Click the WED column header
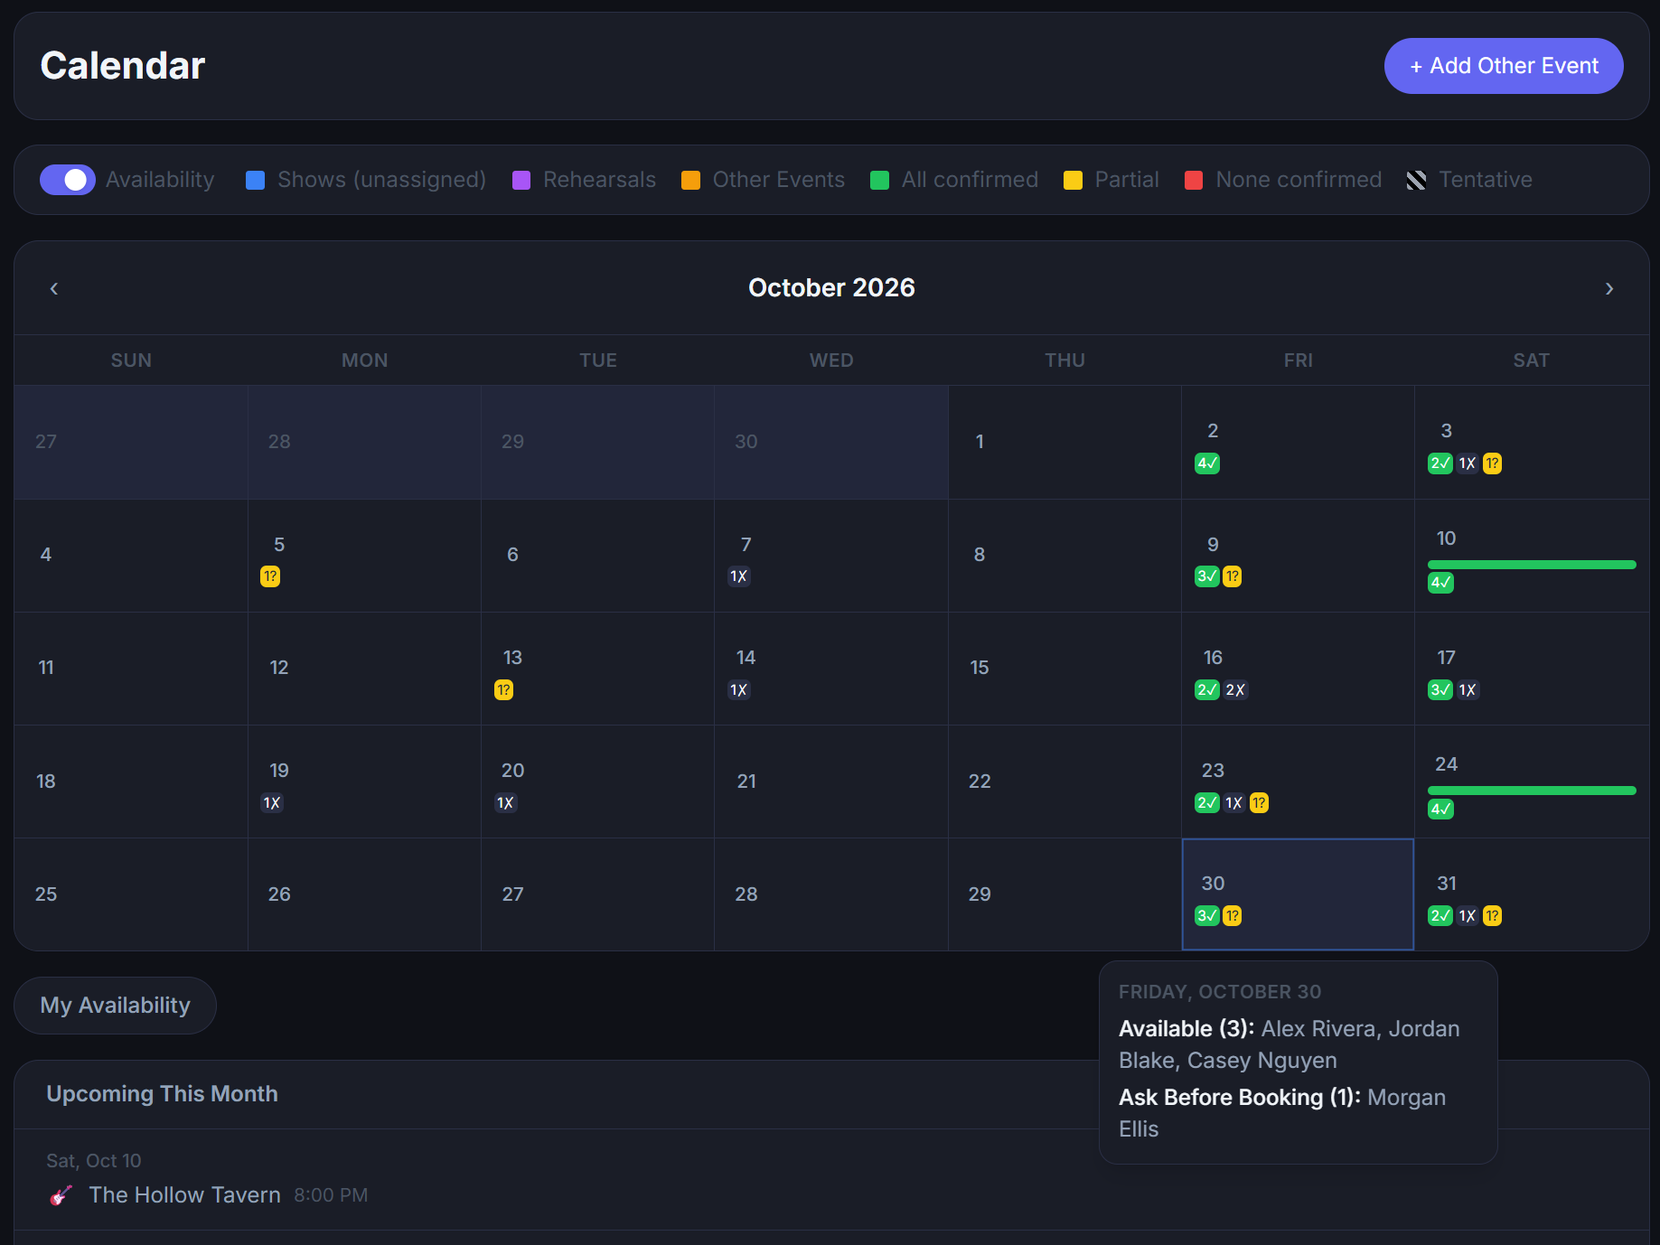Viewport: 1660px width, 1245px height. pos(831,360)
